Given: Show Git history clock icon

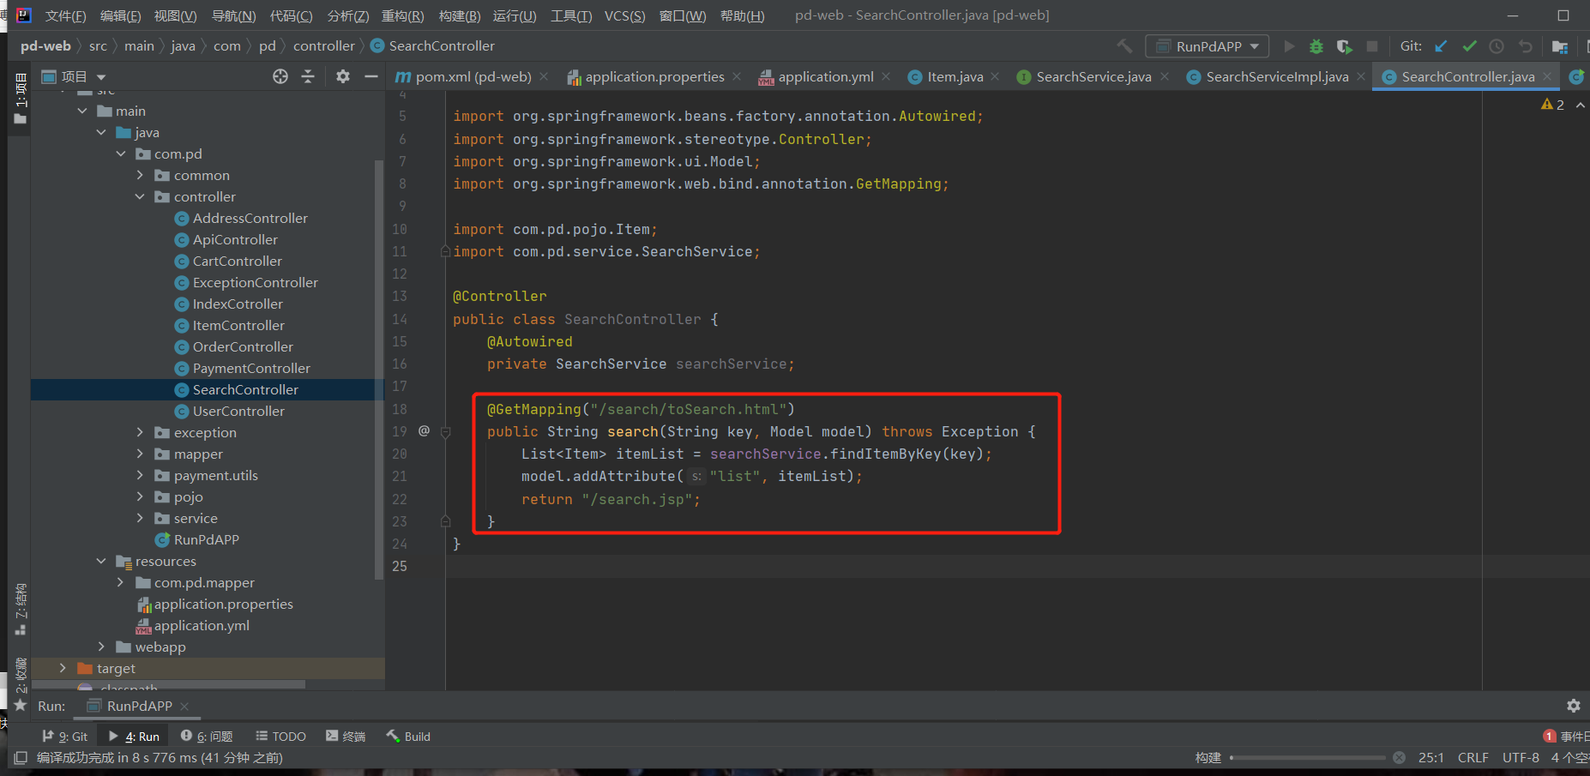Looking at the screenshot, I should pyautogui.click(x=1497, y=46).
